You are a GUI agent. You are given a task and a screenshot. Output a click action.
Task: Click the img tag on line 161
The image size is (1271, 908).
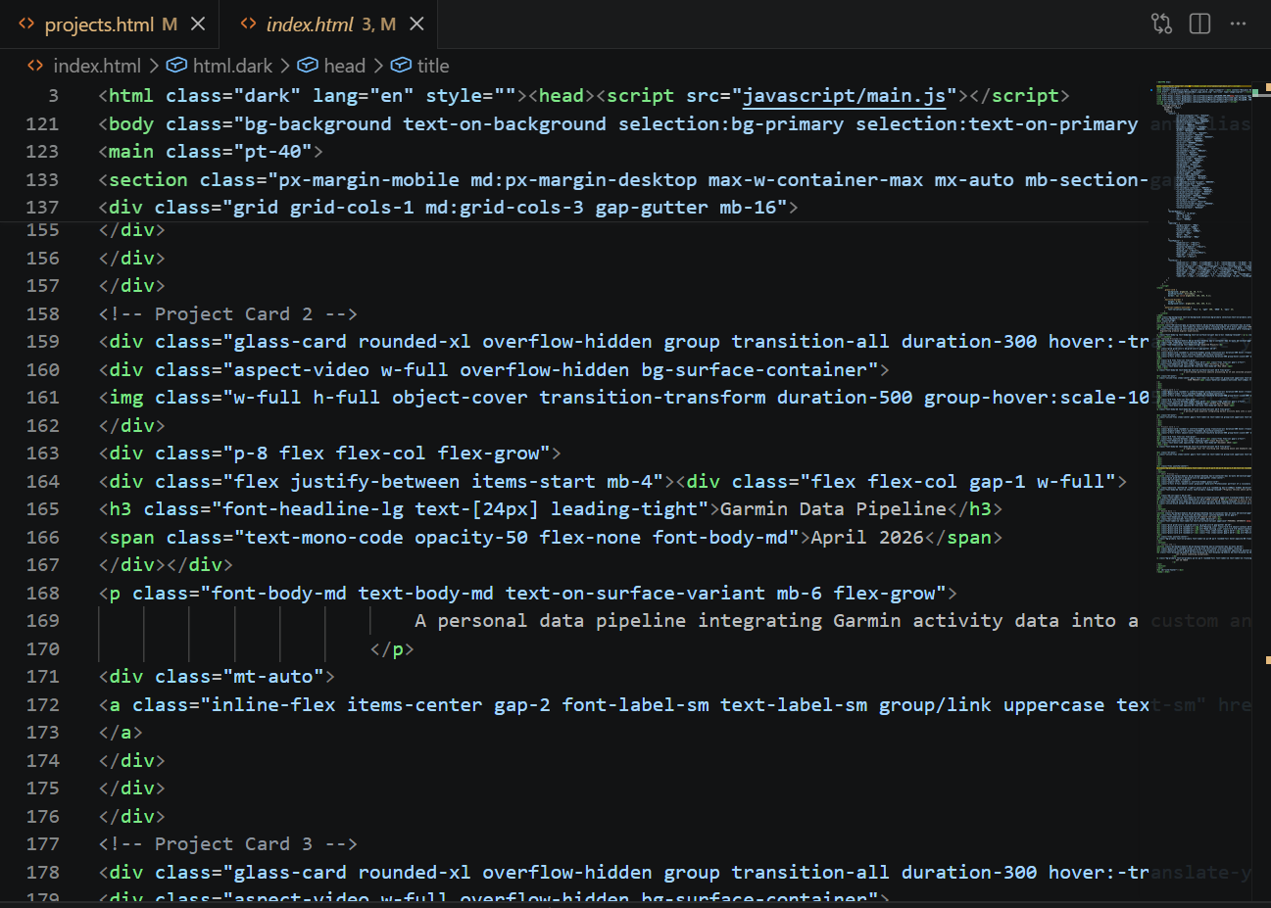click(623, 398)
